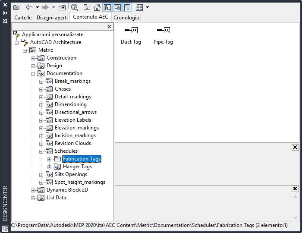Image resolution: width=302 pixels, height=233 pixels.
Task: Toggle the Description pane button
Action: pyautogui.click(x=127, y=8)
